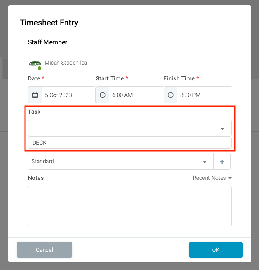The width and height of the screenshot is (259, 270).
Task: Open the Standard type dropdown arrow
Action: pos(204,162)
